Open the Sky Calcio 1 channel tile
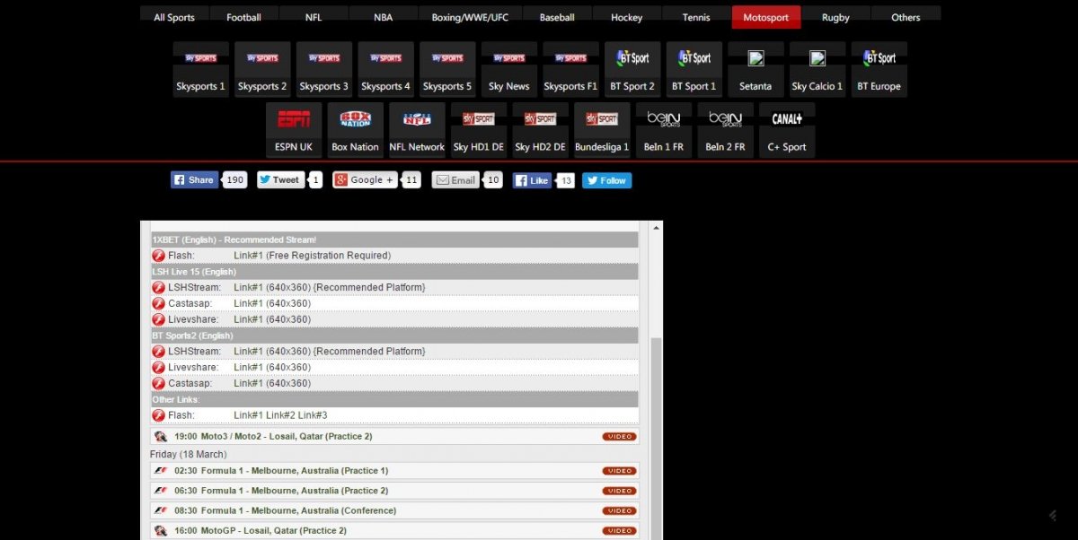 pyautogui.click(x=817, y=69)
